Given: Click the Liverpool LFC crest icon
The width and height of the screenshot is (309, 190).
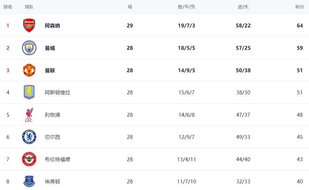Looking at the screenshot, I should point(29,115).
